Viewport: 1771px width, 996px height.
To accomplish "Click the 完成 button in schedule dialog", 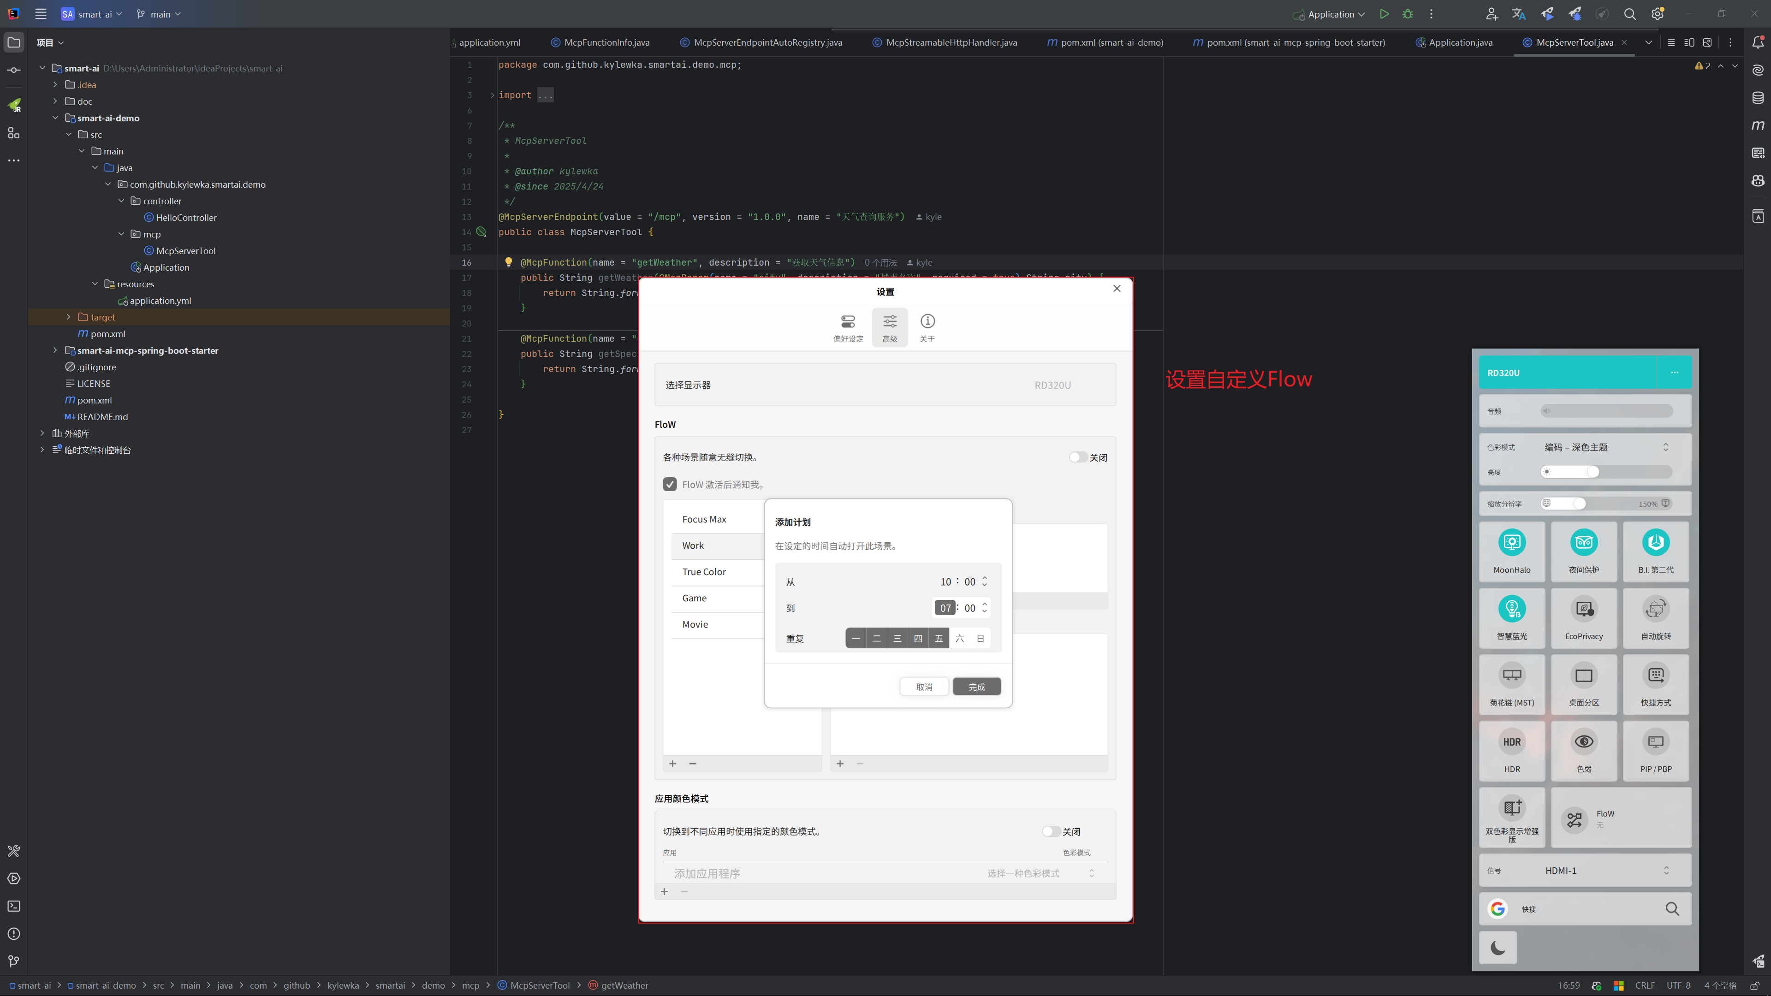I will 976,687.
